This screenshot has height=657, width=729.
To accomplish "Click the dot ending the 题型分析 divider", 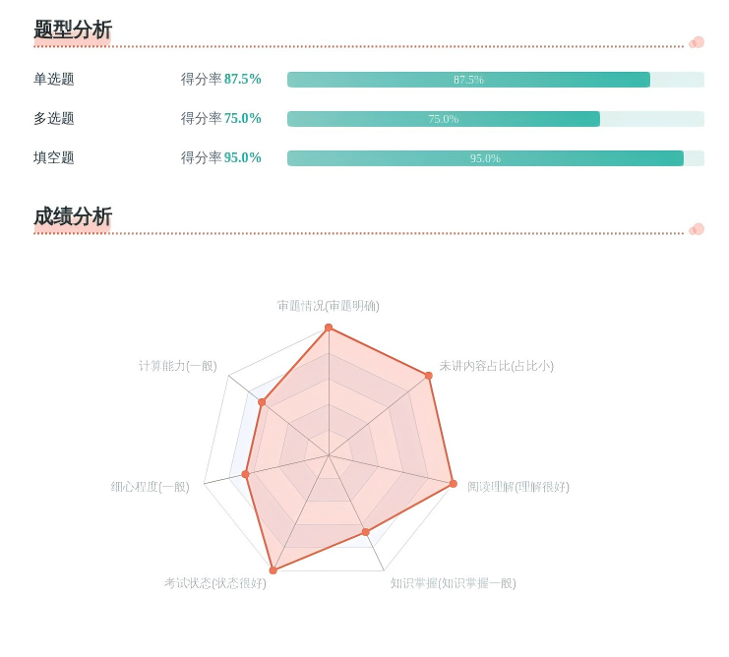I will point(698,42).
